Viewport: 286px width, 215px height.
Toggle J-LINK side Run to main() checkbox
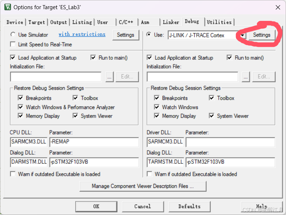(229, 58)
